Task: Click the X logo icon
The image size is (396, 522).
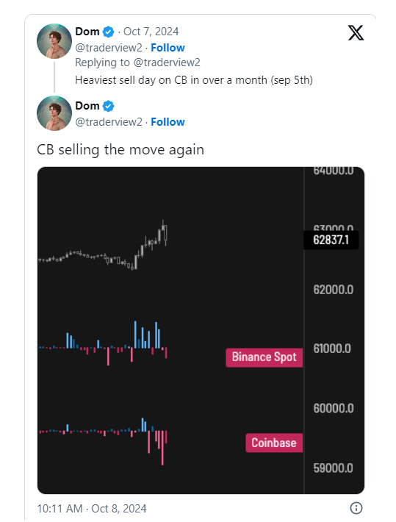Action: point(356,32)
